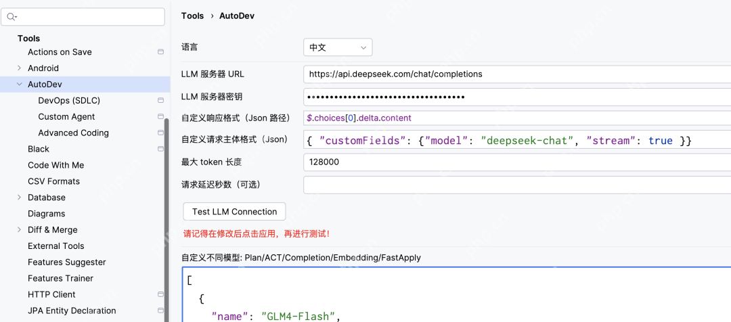Viewport: 731px width, 322px height.
Task: Open DevOps (SDLC) settings page
Action: 69,101
